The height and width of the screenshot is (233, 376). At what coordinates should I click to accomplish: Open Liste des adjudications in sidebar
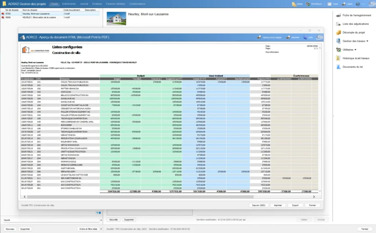(352, 24)
